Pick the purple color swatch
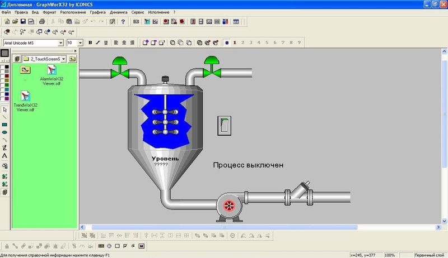 tap(7, 98)
